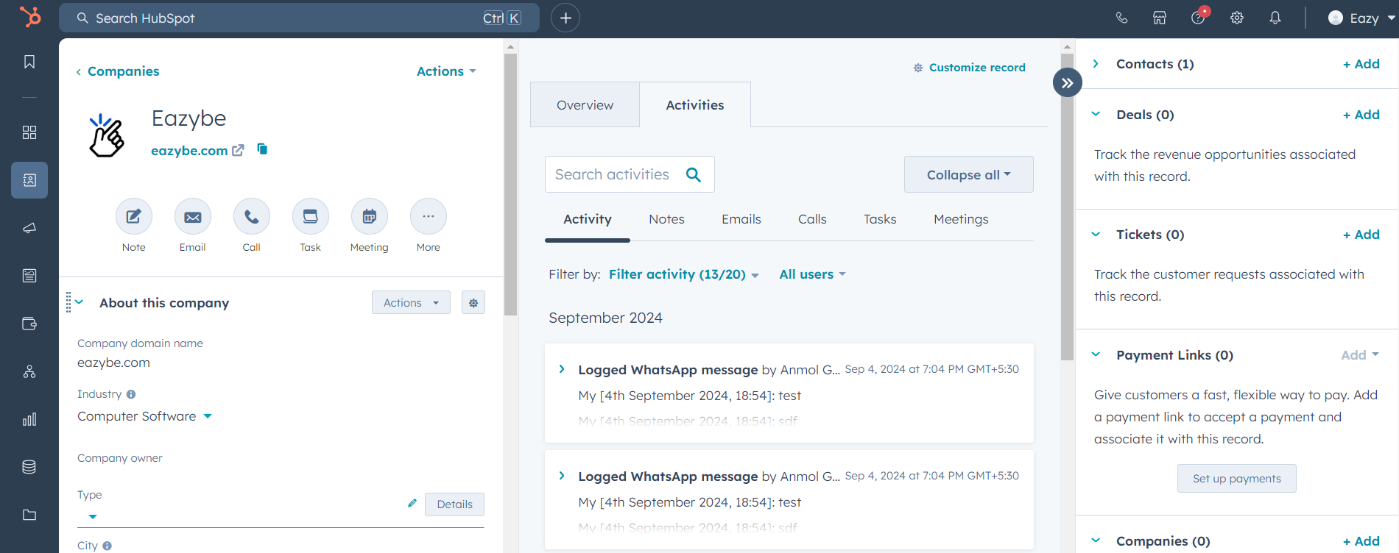Open the HubSpot home logo
The width and height of the screenshot is (1399, 553).
[x=30, y=17]
